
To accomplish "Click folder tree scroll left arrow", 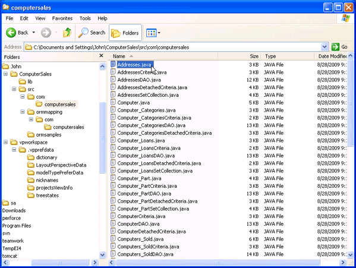I will pyautogui.click(x=5, y=263).
